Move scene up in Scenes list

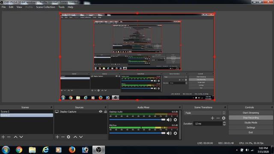pyautogui.click(x=15, y=137)
